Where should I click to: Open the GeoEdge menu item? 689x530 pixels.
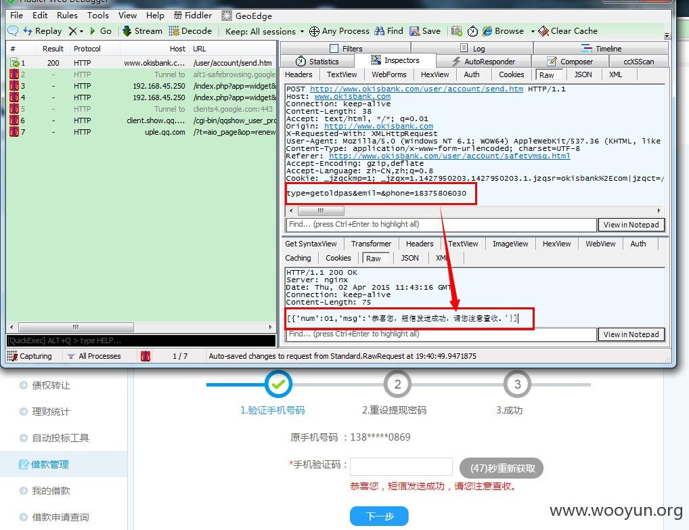pos(247,16)
